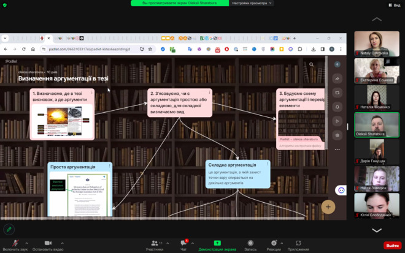Screen dimensions: 405x253
Task: Open the Реакции reactions menu
Action: 274,244
